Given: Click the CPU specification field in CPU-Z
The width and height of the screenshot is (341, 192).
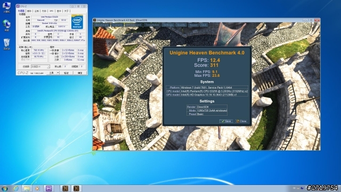Looking at the screenshot, I should point(58,31).
